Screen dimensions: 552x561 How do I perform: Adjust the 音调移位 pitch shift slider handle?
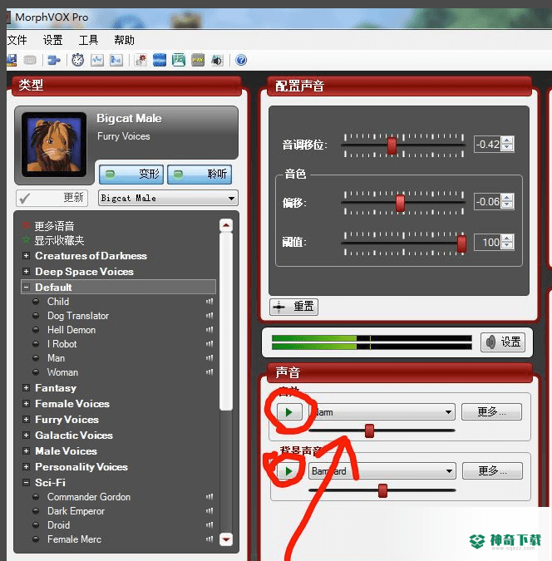click(x=392, y=145)
